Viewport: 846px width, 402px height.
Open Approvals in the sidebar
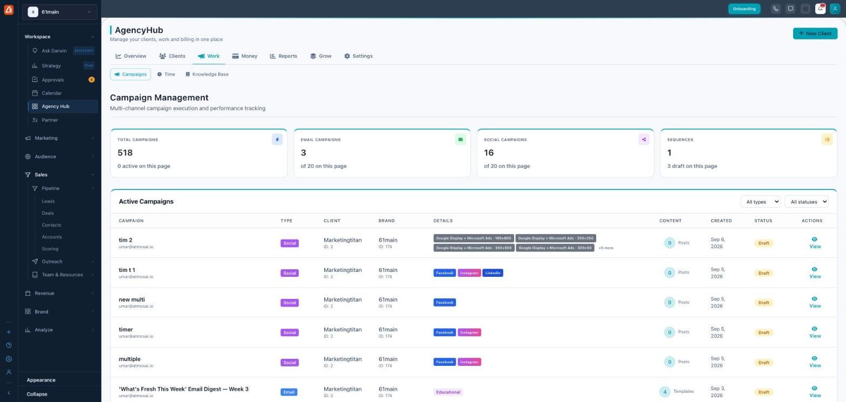(x=63, y=80)
